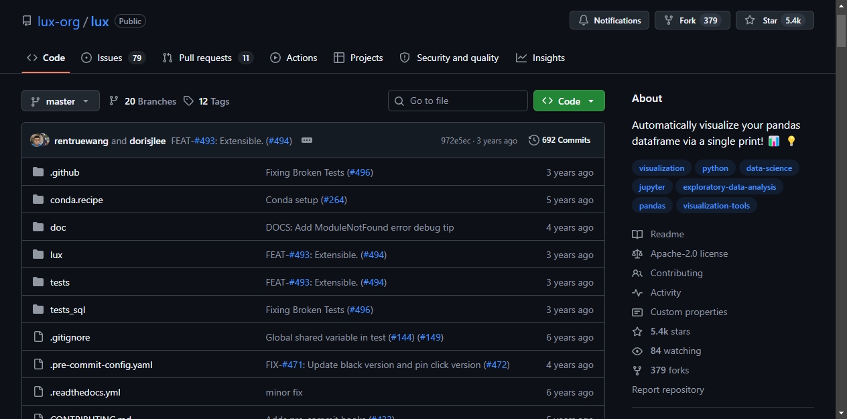Click the commit author avatars
This screenshot has width=847, height=419.
click(x=40, y=140)
